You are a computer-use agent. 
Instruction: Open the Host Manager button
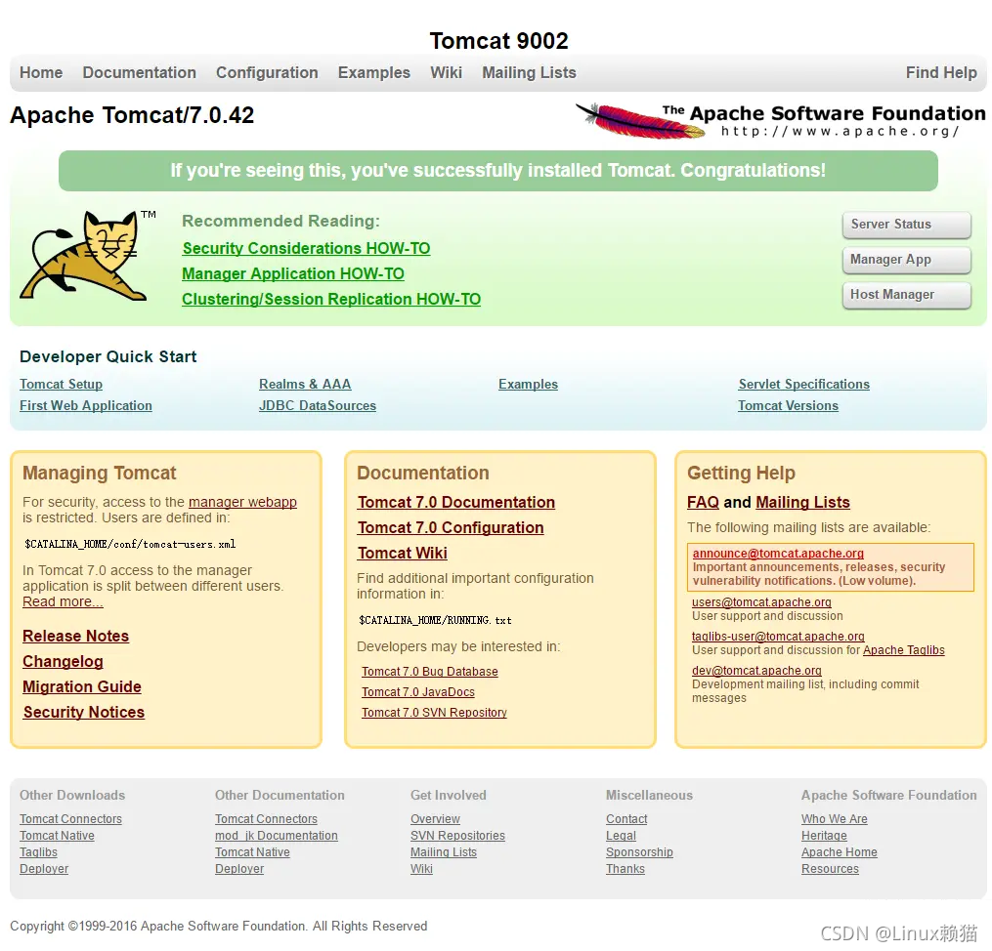pos(907,295)
